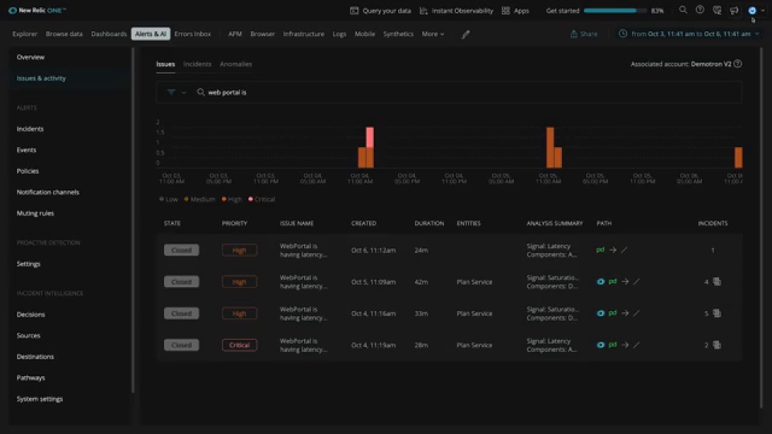Image resolution: width=772 pixels, height=434 pixels.
Task: Open the help question mark icon
Action: click(x=700, y=10)
